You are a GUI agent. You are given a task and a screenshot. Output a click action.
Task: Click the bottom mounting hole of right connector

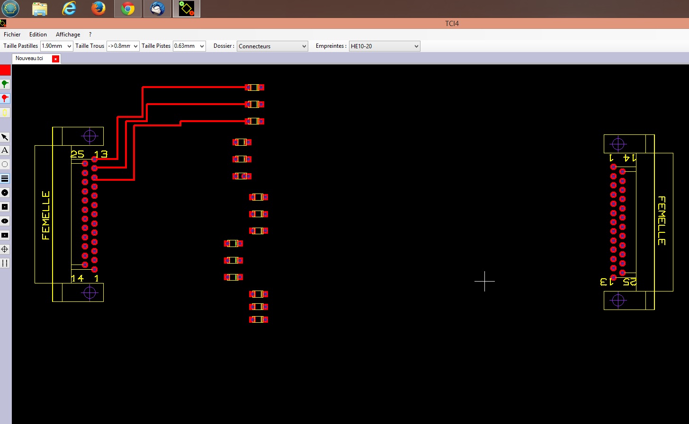click(618, 300)
